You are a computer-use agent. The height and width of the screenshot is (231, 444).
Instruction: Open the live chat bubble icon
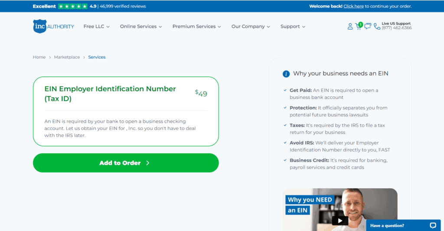(x=368, y=26)
